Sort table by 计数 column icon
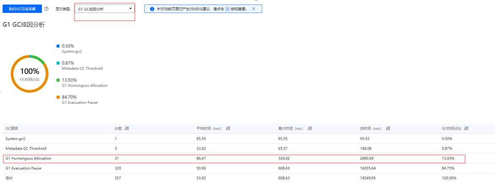The width and height of the screenshot is (495, 182). 127,128
